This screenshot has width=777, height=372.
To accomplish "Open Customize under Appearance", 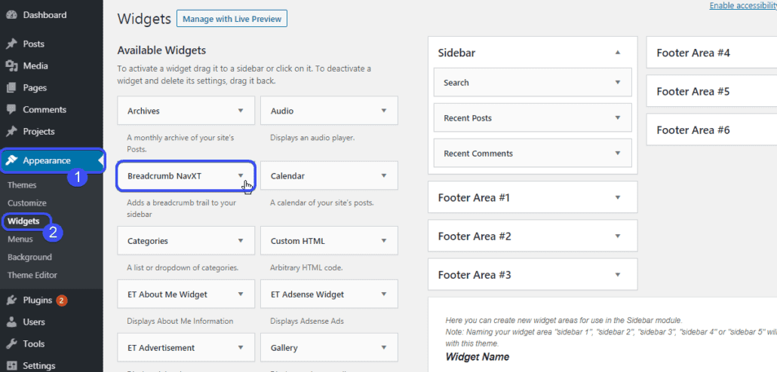I will point(26,203).
